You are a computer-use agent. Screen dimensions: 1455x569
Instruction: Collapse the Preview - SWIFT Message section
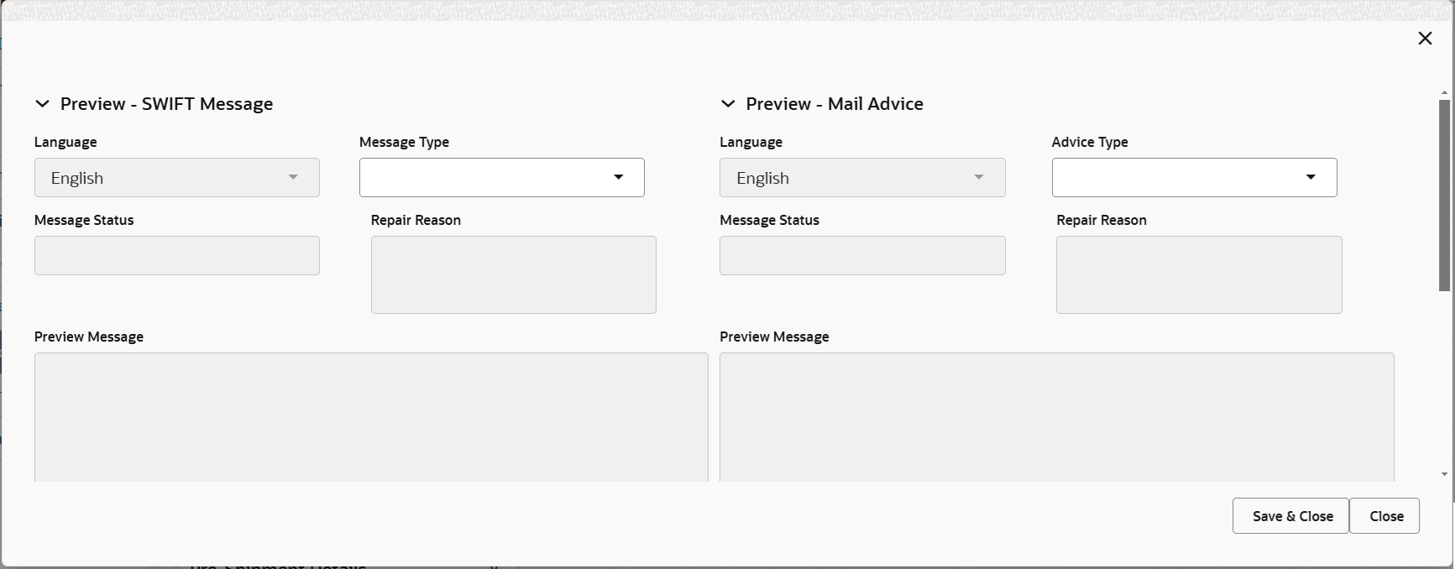pos(42,104)
